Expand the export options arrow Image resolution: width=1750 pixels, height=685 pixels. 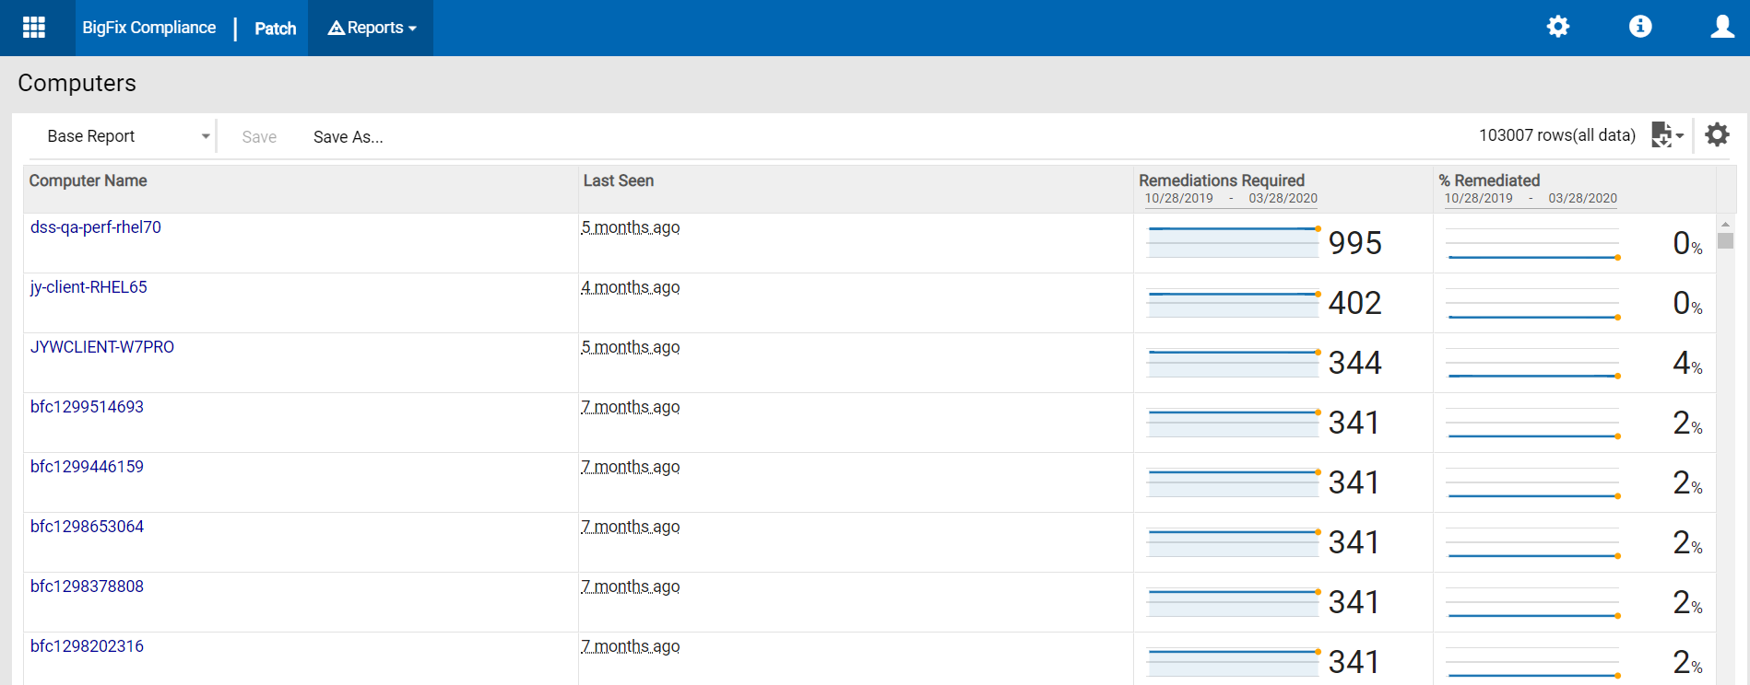(1680, 136)
